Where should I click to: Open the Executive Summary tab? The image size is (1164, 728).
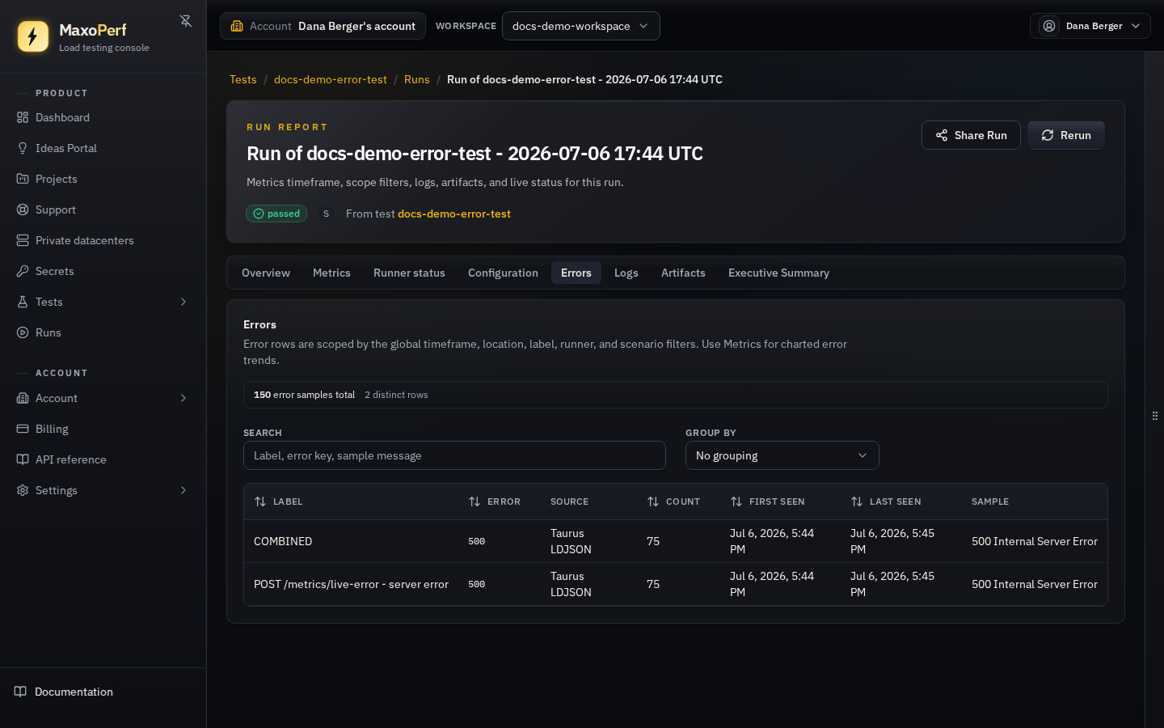[778, 273]
